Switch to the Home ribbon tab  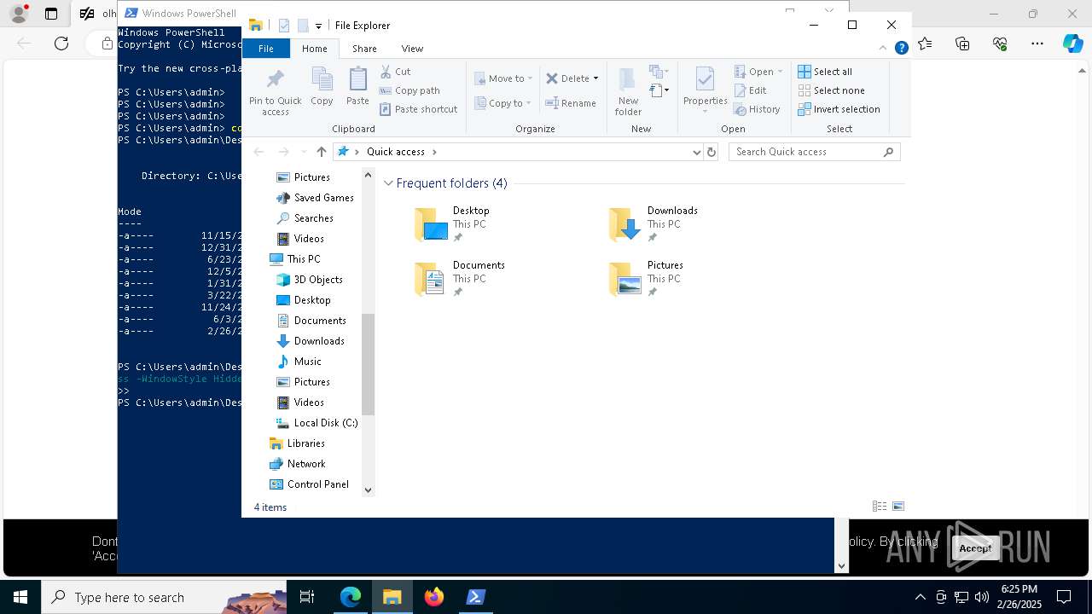[x=314, y=49]
